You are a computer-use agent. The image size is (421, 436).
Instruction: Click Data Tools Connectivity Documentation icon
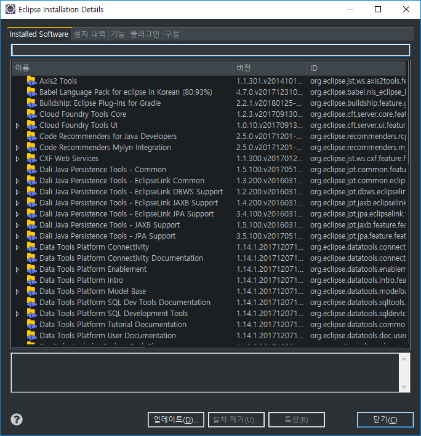click(x=32, y=258)
